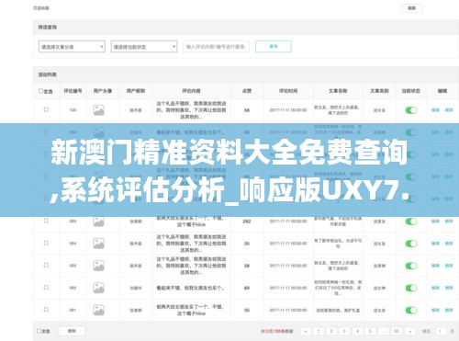Click the 用户昵称 column header

pos(136,91)
